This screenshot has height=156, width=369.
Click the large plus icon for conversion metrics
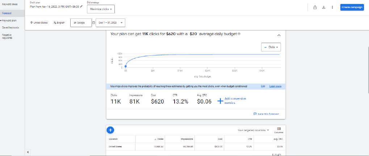click(x=220, y=101)
